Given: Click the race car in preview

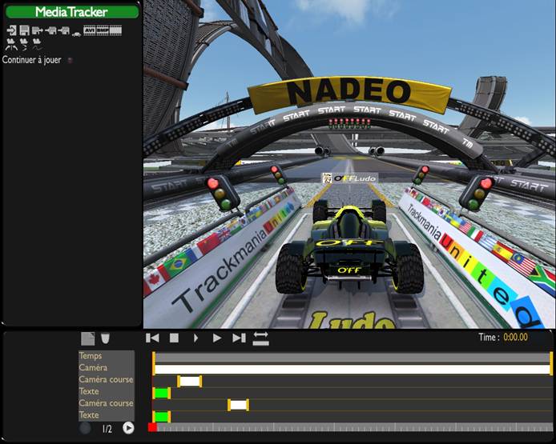Looking at the screenshot, I should (x=349, y=248).
